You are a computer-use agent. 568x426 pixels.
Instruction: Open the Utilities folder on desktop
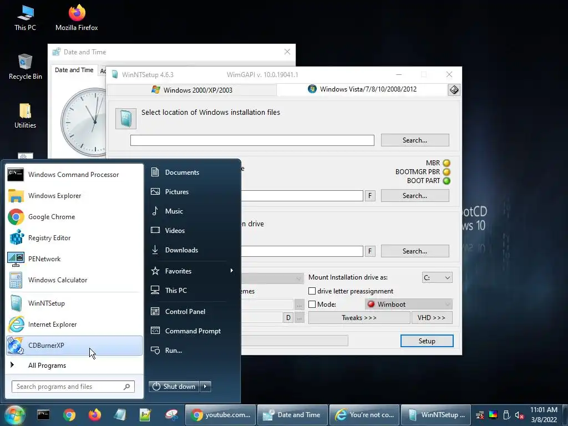(25, 116)
